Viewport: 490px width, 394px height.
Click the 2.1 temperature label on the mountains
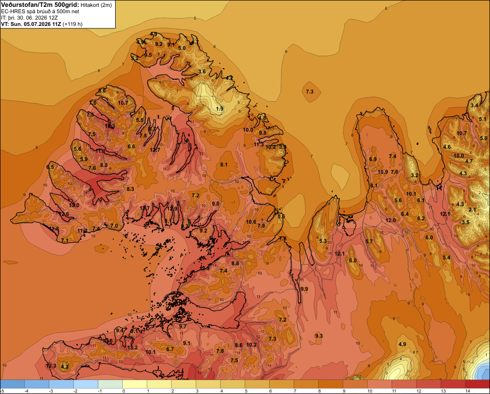pos(472,209)
